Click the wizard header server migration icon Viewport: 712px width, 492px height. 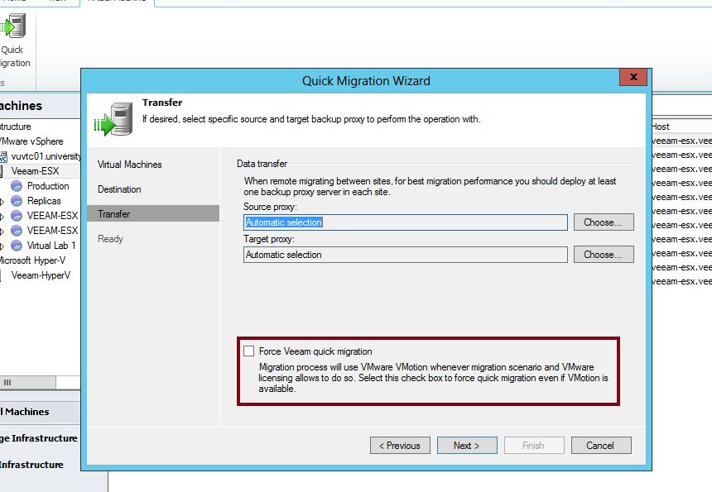(113, 119)
